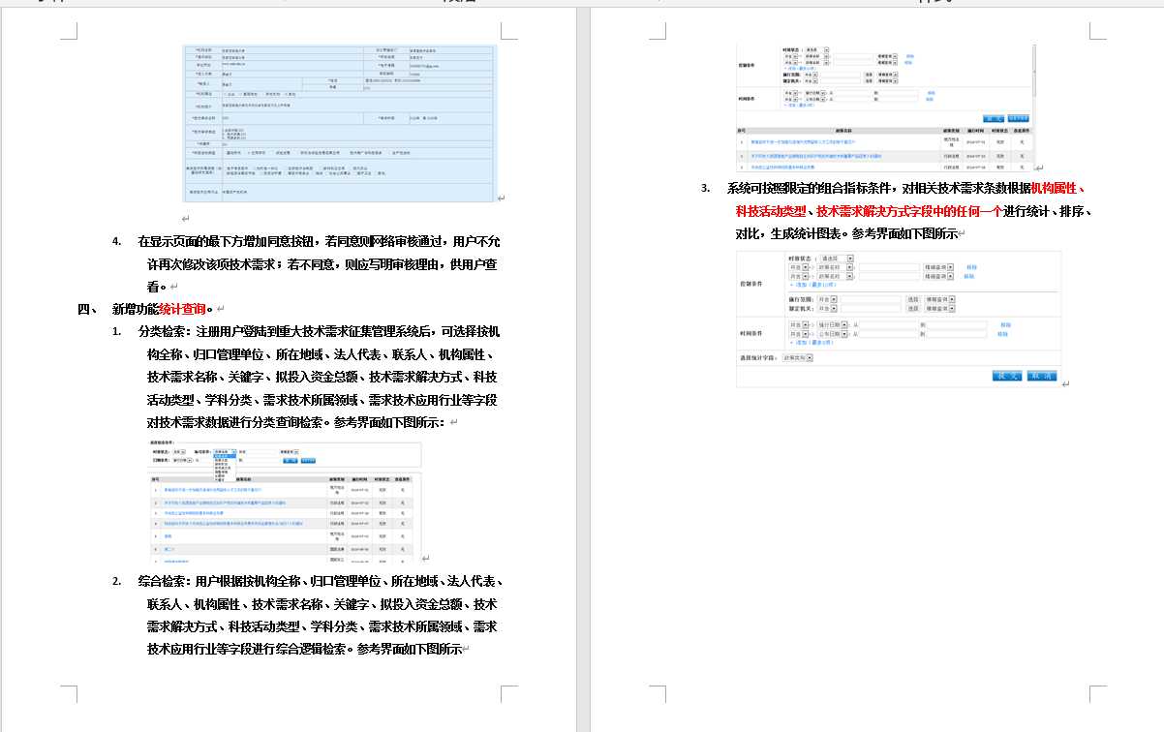Screen dimensions: 1164x732
Task: Click the item title 分类检索
Action: [162, 331]
